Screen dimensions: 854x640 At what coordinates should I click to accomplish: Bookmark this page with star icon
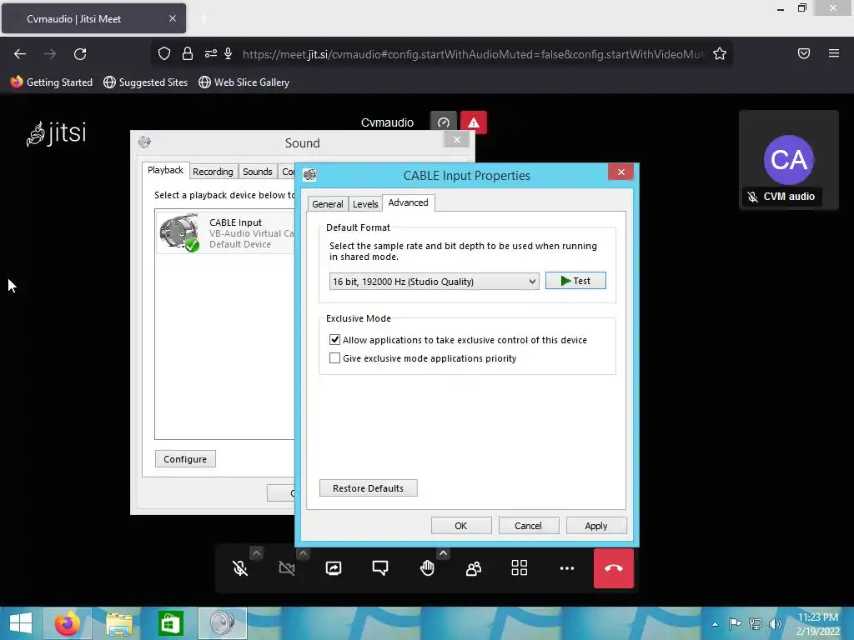720,53
